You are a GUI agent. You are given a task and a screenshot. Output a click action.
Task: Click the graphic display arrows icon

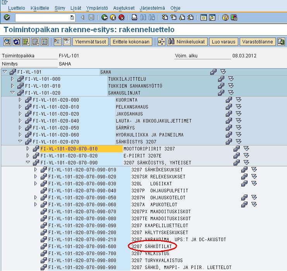pyautogui.click(x=162, y=42)
